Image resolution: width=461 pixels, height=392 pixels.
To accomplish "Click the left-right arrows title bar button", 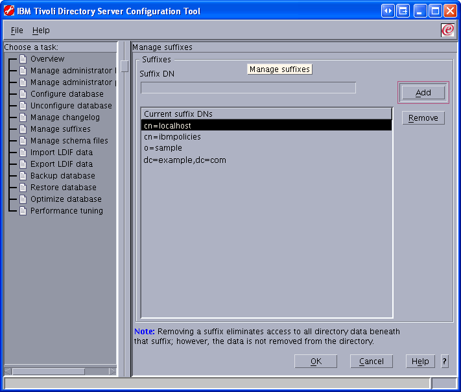I will pyautogui.click(x=388, y=11).
